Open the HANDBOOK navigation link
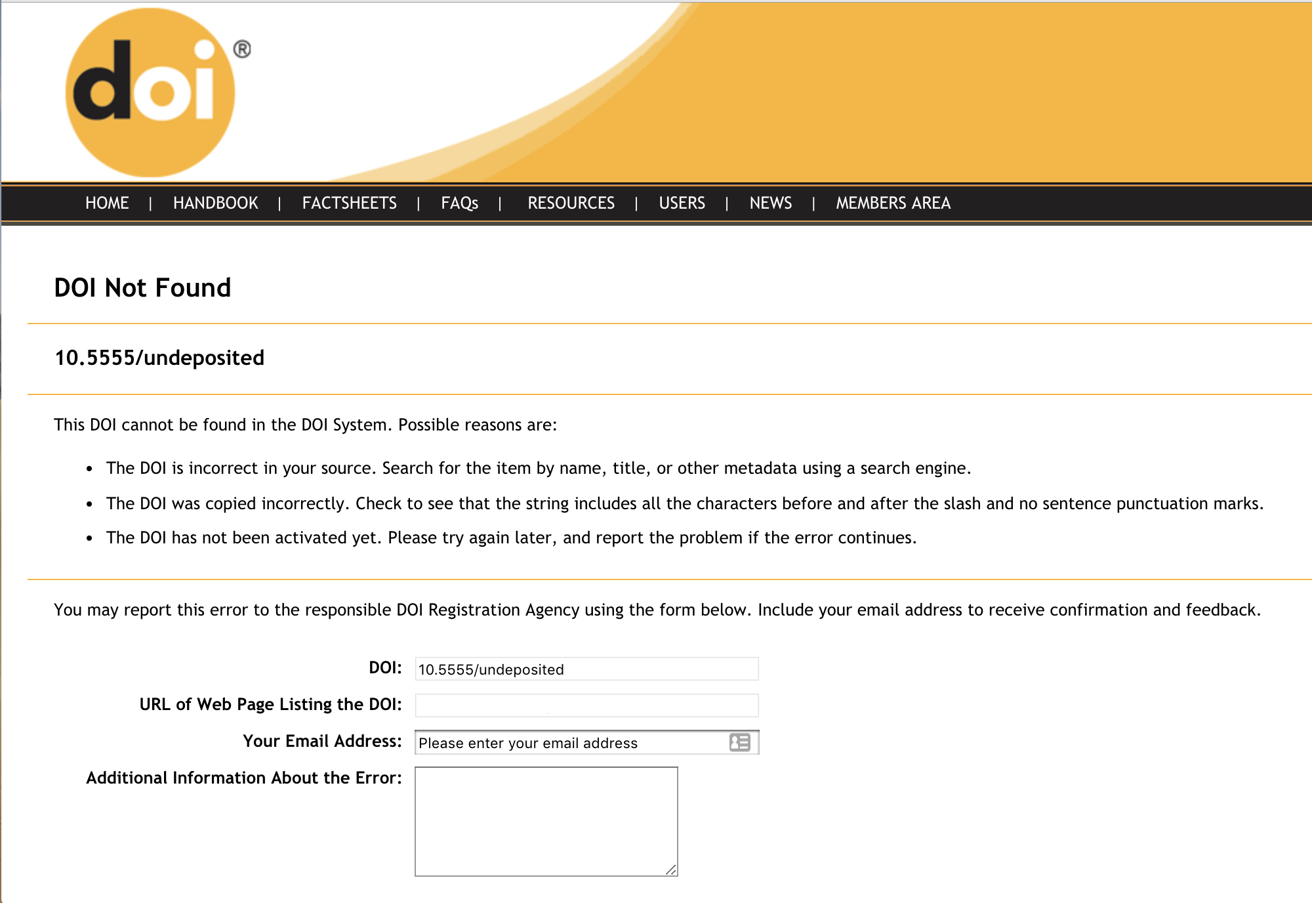This screenshot has height=903, width=1312. (215, 203)
